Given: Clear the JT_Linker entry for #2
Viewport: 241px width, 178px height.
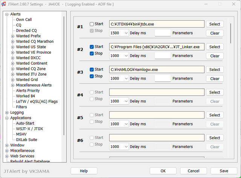Looking at the screenshot, I should pyautogui.click(x=215, y=56).
